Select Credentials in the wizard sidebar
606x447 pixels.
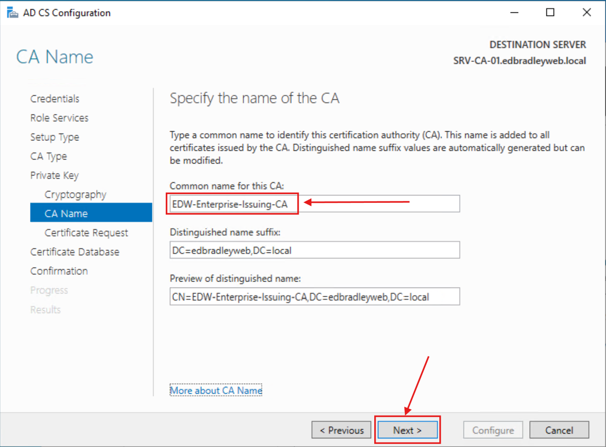(54, 98)
